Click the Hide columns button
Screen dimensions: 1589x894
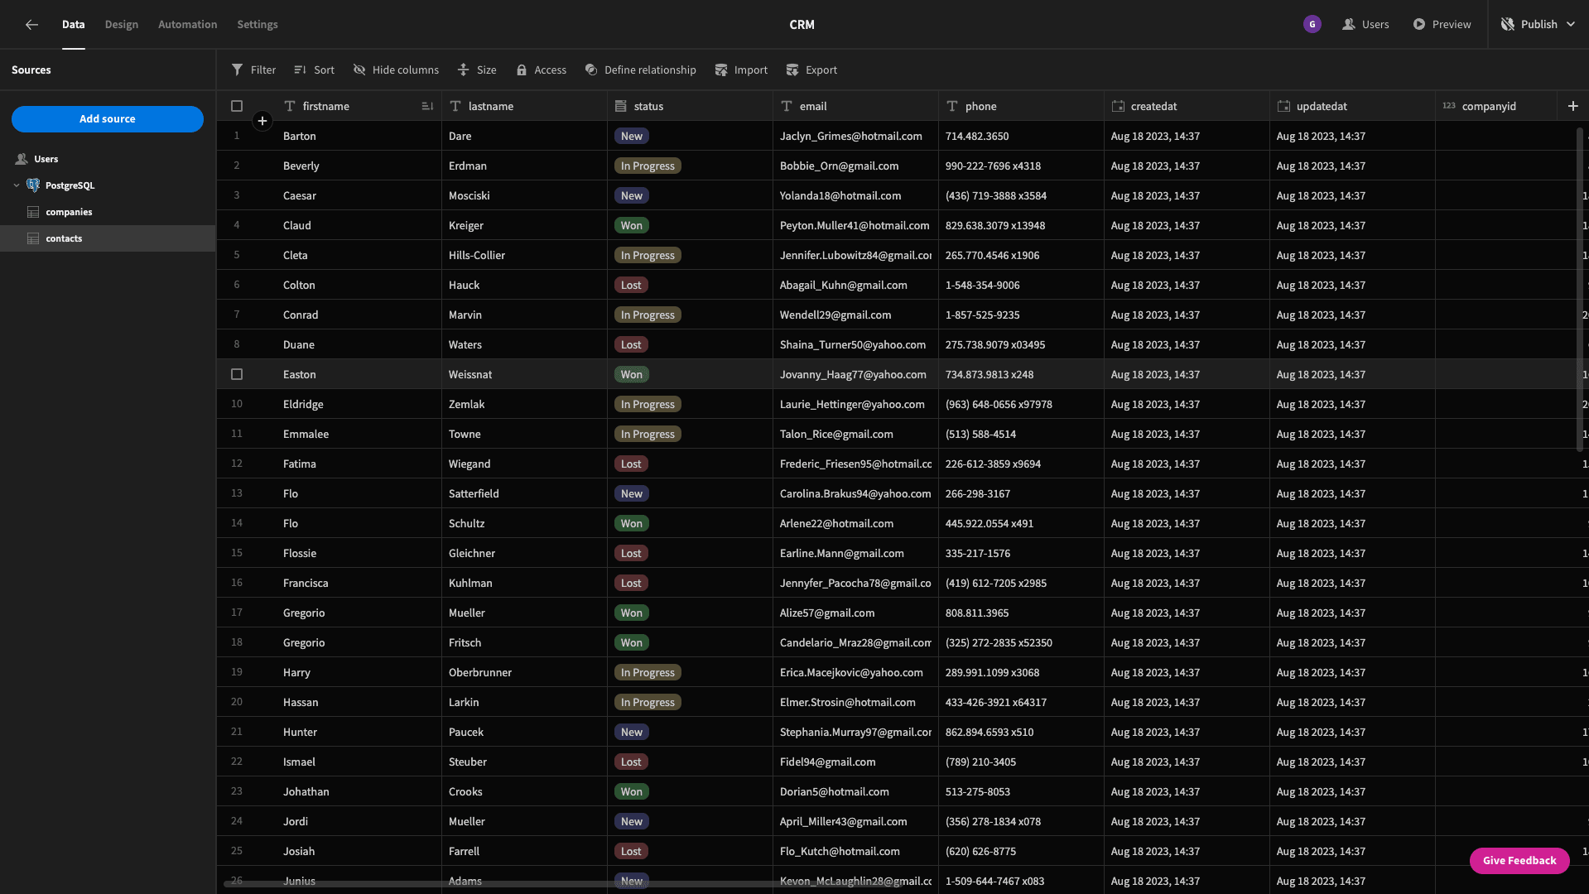pyautogui.click(x=396, y=70)
